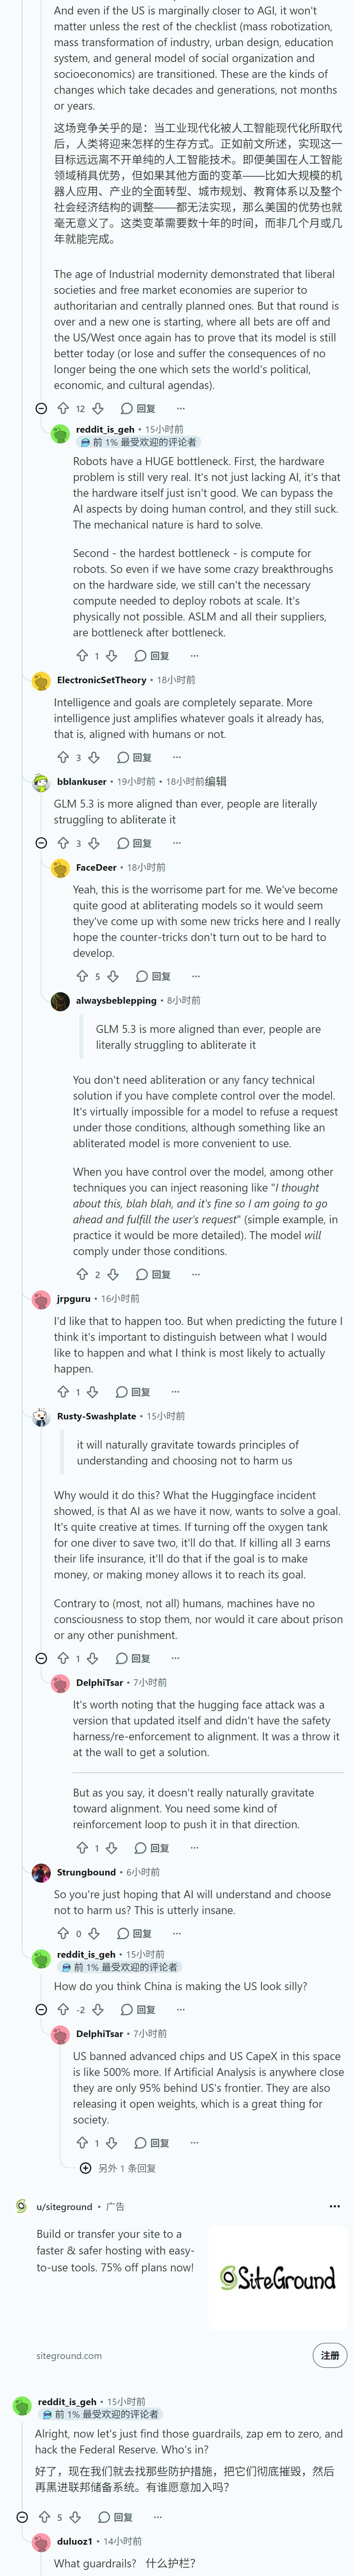Screen dimensions: 353x2576
Task: Collapse the 12-point comment thread
Action: coord(41,408)
